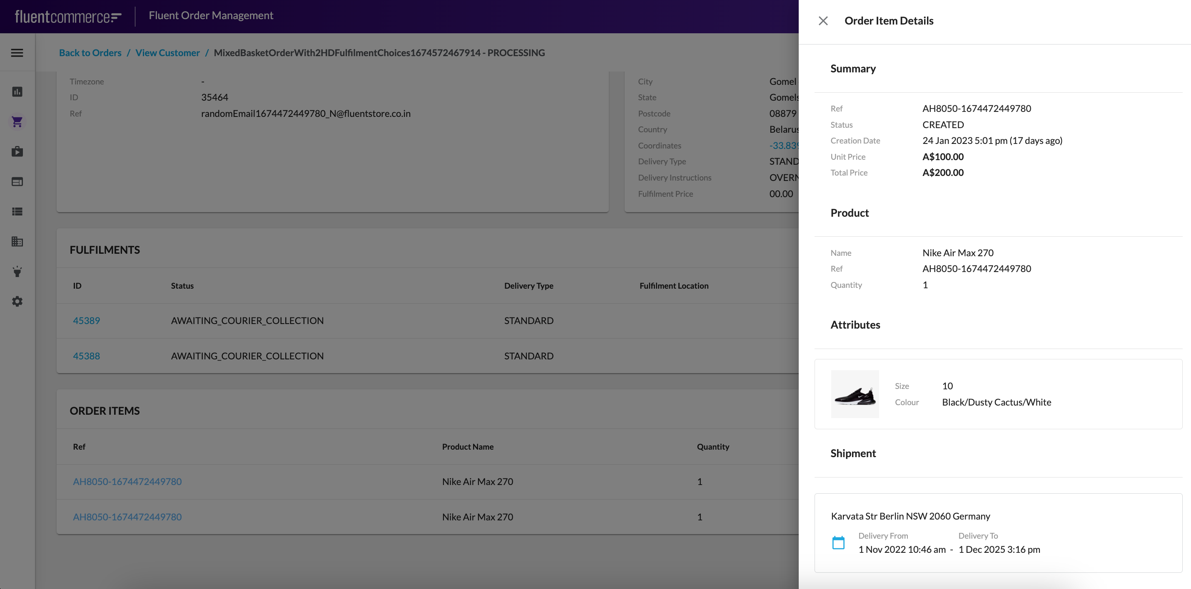Expand the Shipment section
Image resolution: width=1191 pixels, height=589 pixels.
[853, 454]
